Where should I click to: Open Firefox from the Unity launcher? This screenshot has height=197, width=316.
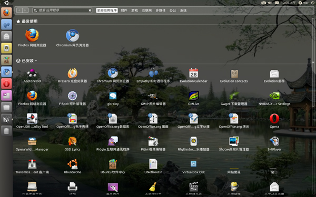[x=6, y=13]
